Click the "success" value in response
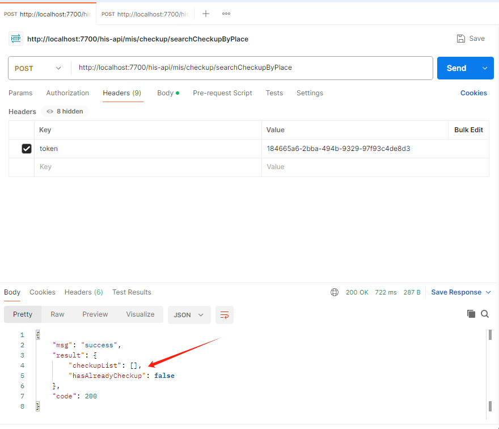Image resolution: width=499 pixels, height=429 pixels. pos(99,345)
